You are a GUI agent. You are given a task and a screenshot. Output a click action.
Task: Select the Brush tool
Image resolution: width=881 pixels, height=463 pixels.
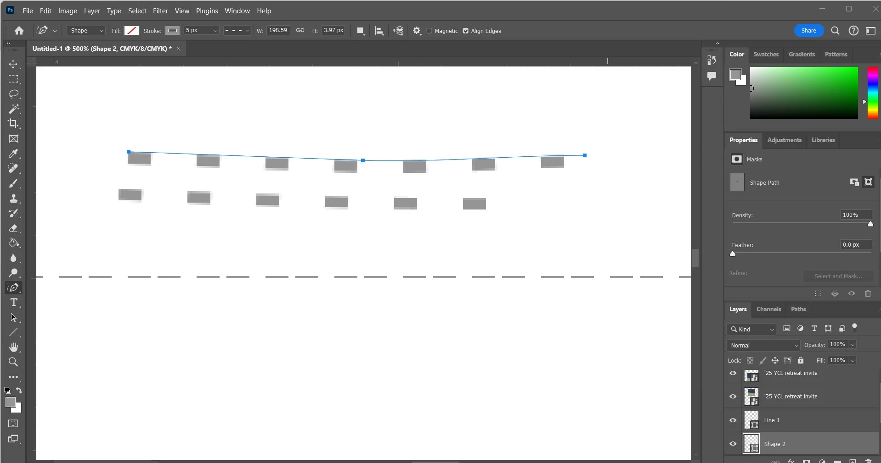tap(13, 183)
